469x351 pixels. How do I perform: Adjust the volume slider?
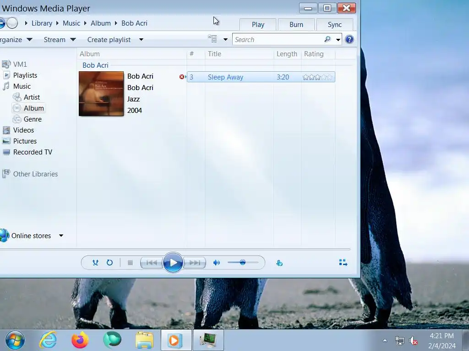[x=243, y=263]
